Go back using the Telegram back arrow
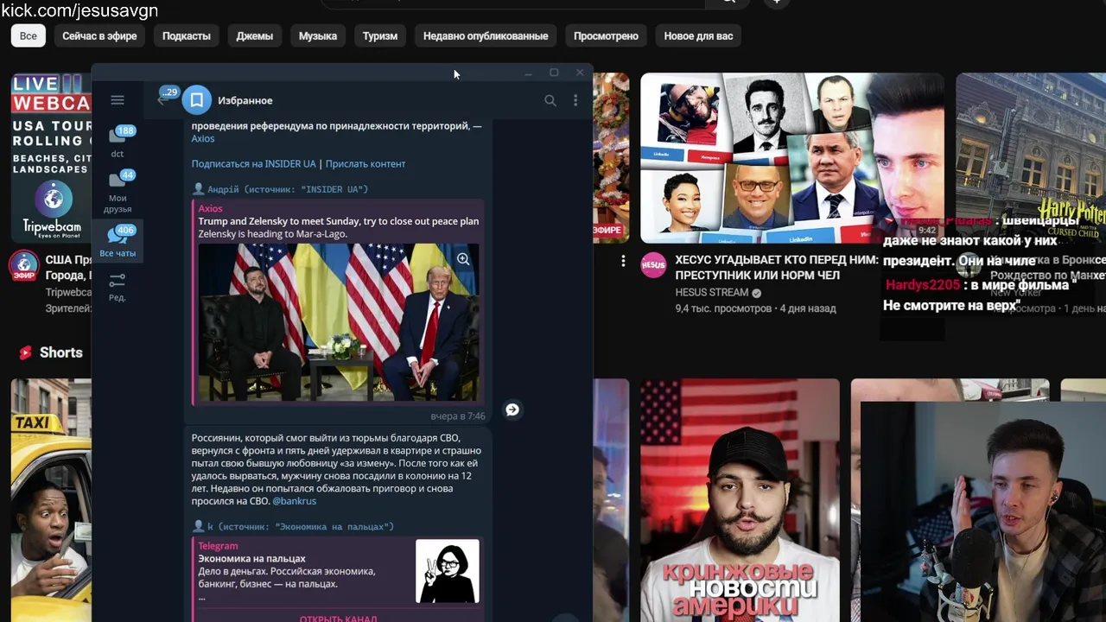Screen dimensions: 1106x622 tap(162, 100)
